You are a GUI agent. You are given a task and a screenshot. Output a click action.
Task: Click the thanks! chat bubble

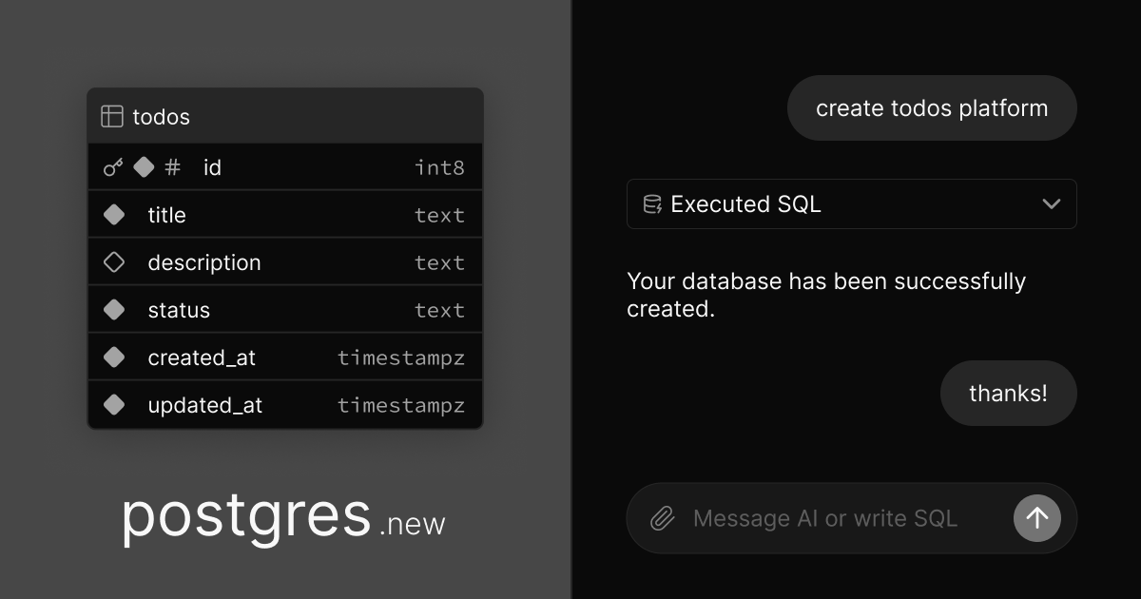pyautogui.click(x=1008, y=393)
